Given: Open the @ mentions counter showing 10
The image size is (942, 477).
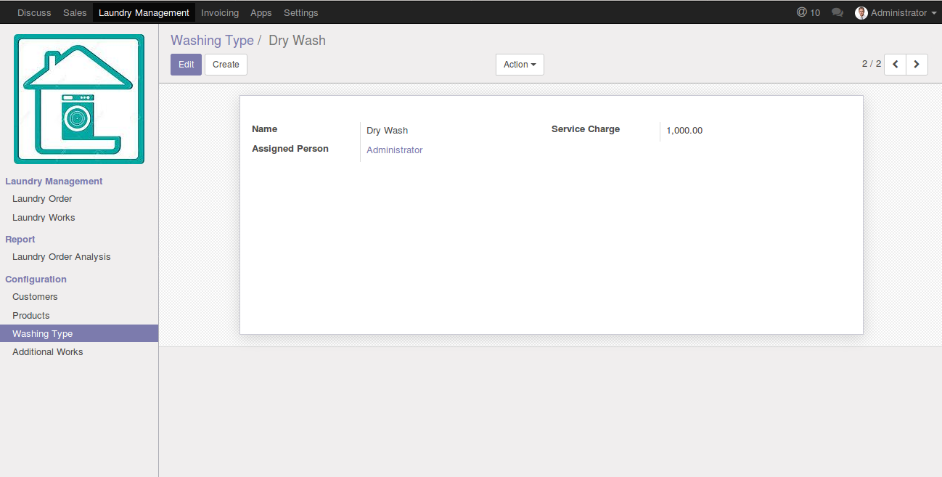Looking at the screenshot, I should pos(808,12).
